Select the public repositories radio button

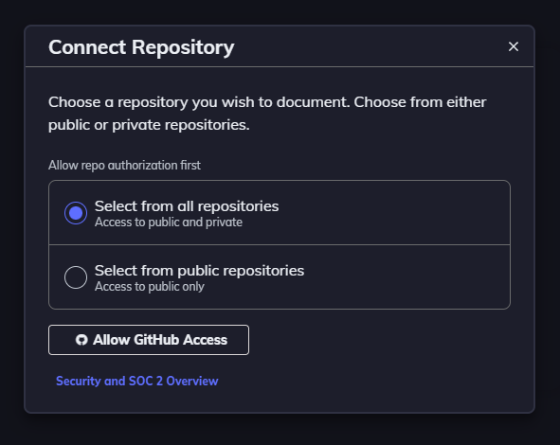76,277
